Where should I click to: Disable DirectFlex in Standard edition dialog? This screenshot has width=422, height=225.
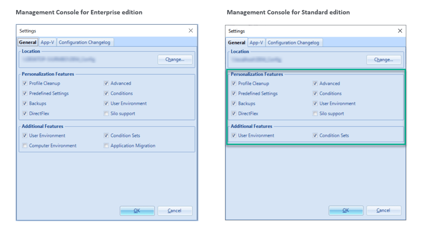pos(234,114)
